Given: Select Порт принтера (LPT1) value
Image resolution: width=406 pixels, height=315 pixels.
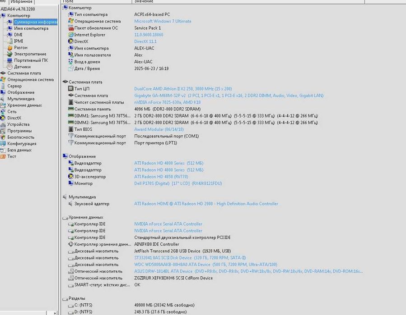Looking at the screenshot, I should point(156,143).
